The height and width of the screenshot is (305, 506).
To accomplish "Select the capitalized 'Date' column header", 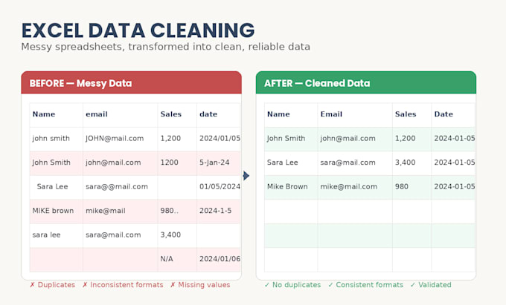I will tap(443, 114).
